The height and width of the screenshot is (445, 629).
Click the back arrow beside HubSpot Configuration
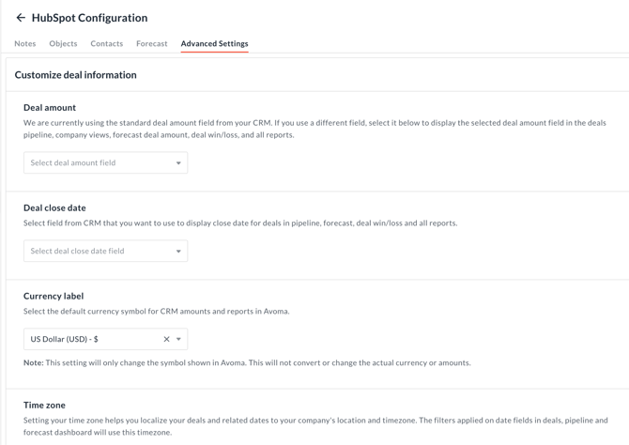21,18
